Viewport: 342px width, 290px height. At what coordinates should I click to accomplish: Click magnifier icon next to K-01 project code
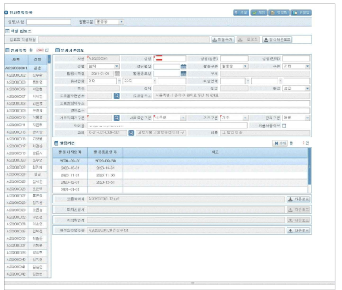[131, 133]
